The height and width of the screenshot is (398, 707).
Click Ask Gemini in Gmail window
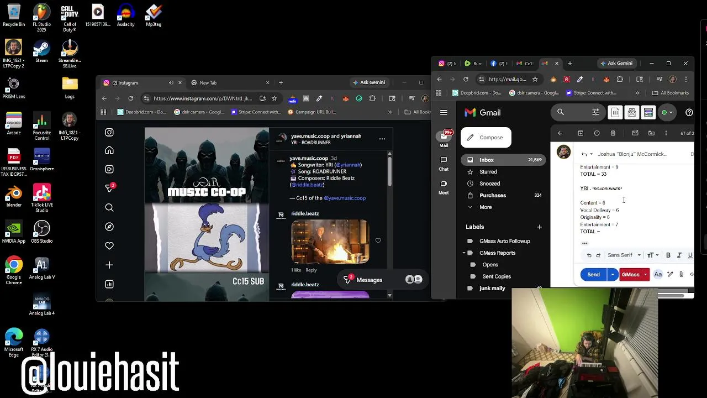click(x=616, y=64)
